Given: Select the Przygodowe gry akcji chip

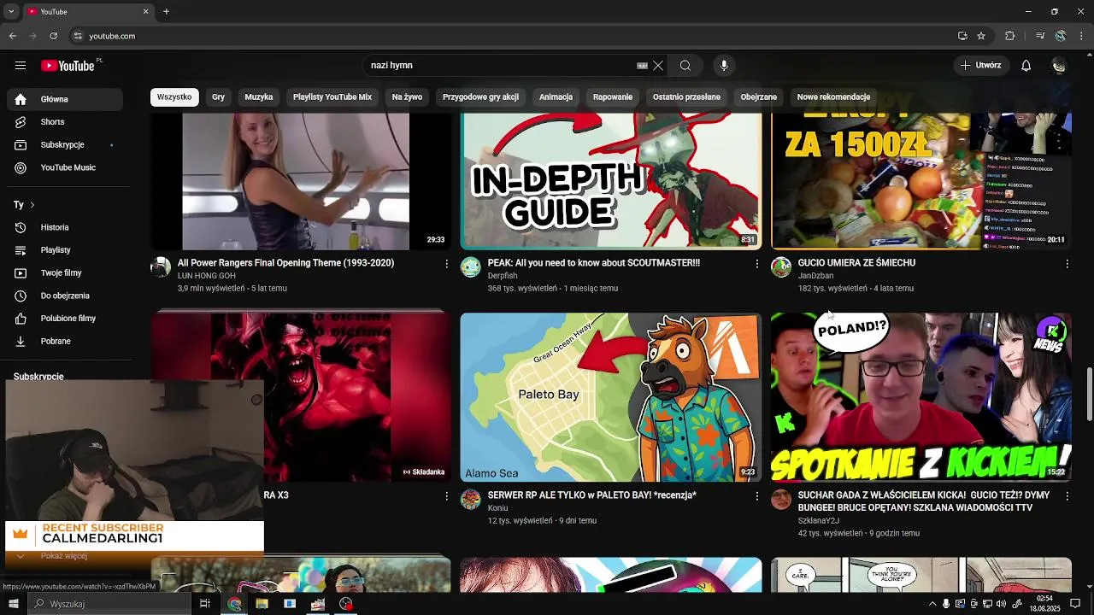Looking at the screenshot, I should (480, 97).
